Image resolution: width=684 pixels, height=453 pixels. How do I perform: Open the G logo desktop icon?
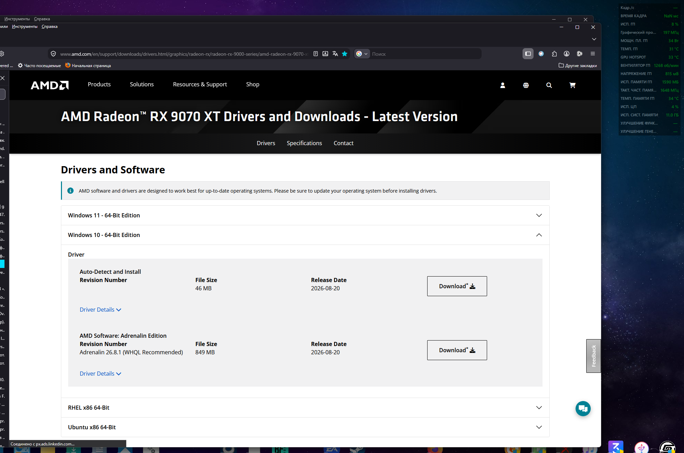[667, 447]
